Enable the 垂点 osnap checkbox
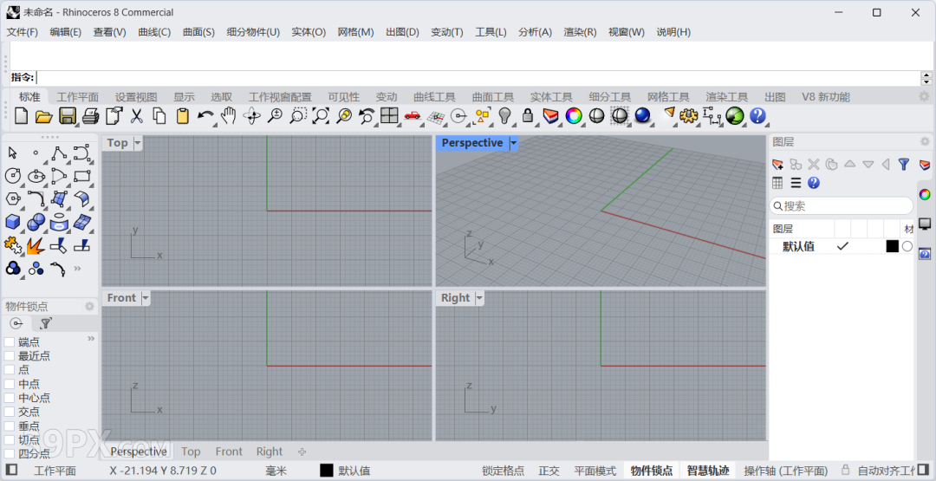The width and height of the screenshot is (936, 481). point(9,426)
